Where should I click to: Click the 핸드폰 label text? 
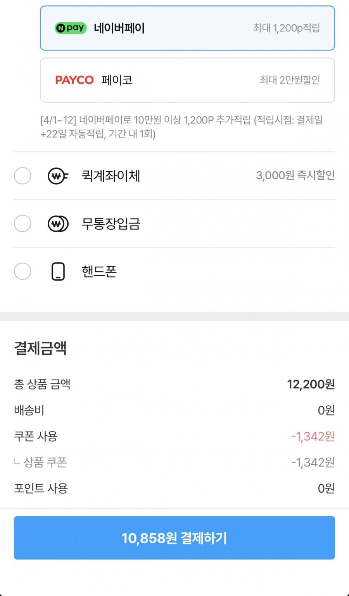coord(99,271)
